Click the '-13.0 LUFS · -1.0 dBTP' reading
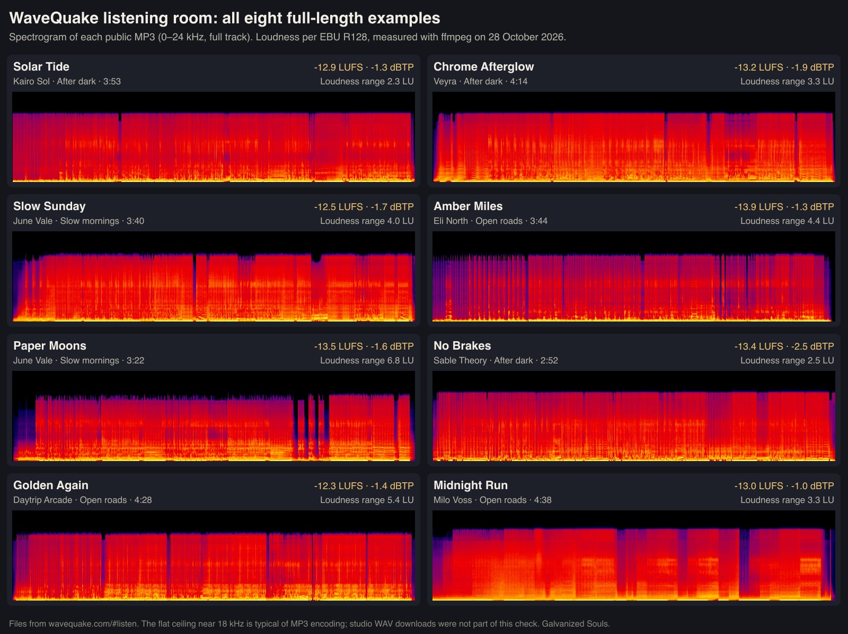Screen dimensions: 848x634 [784, 486]
